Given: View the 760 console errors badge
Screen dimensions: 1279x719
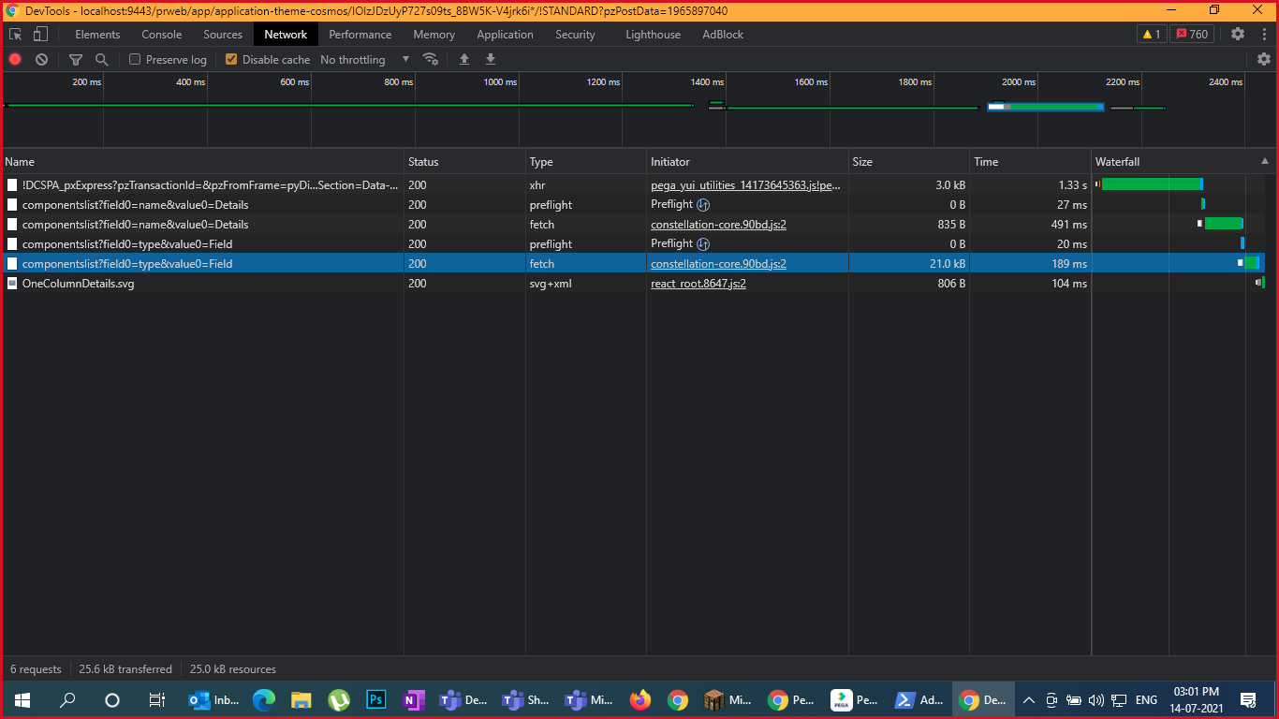Looking at the screenshot, I should [1194, 34].
